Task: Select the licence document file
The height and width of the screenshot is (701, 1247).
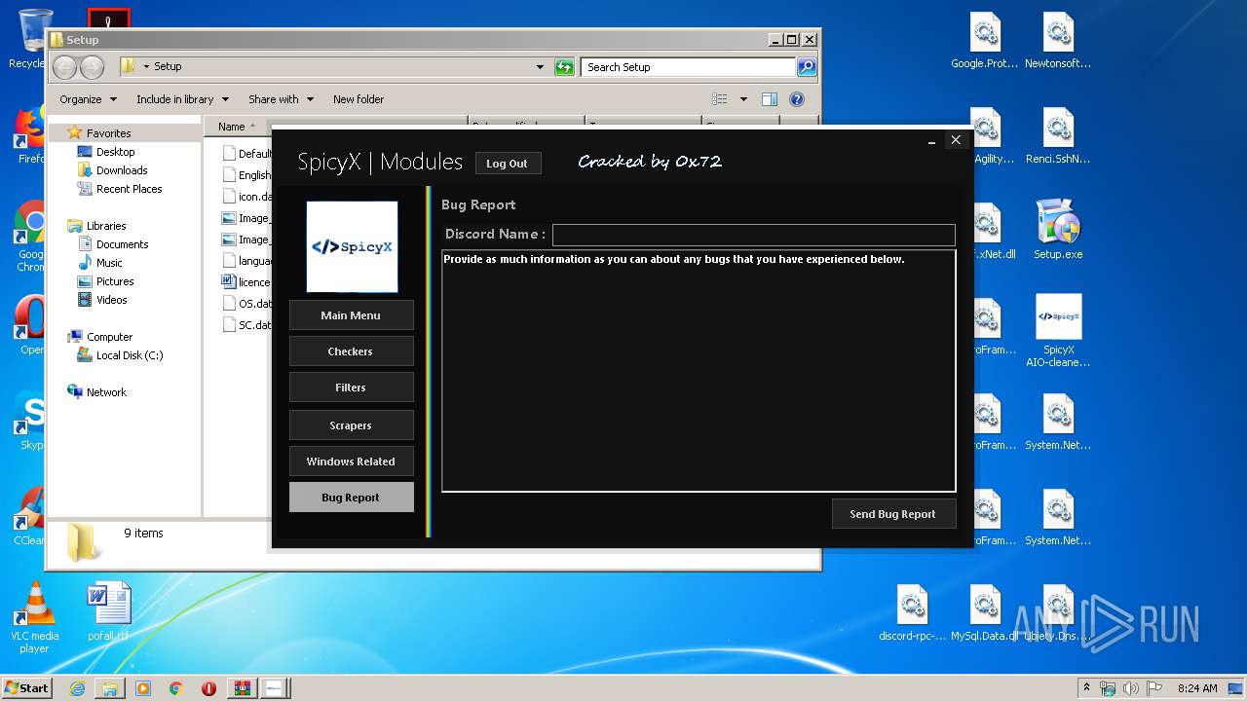Action: (247, 282)
